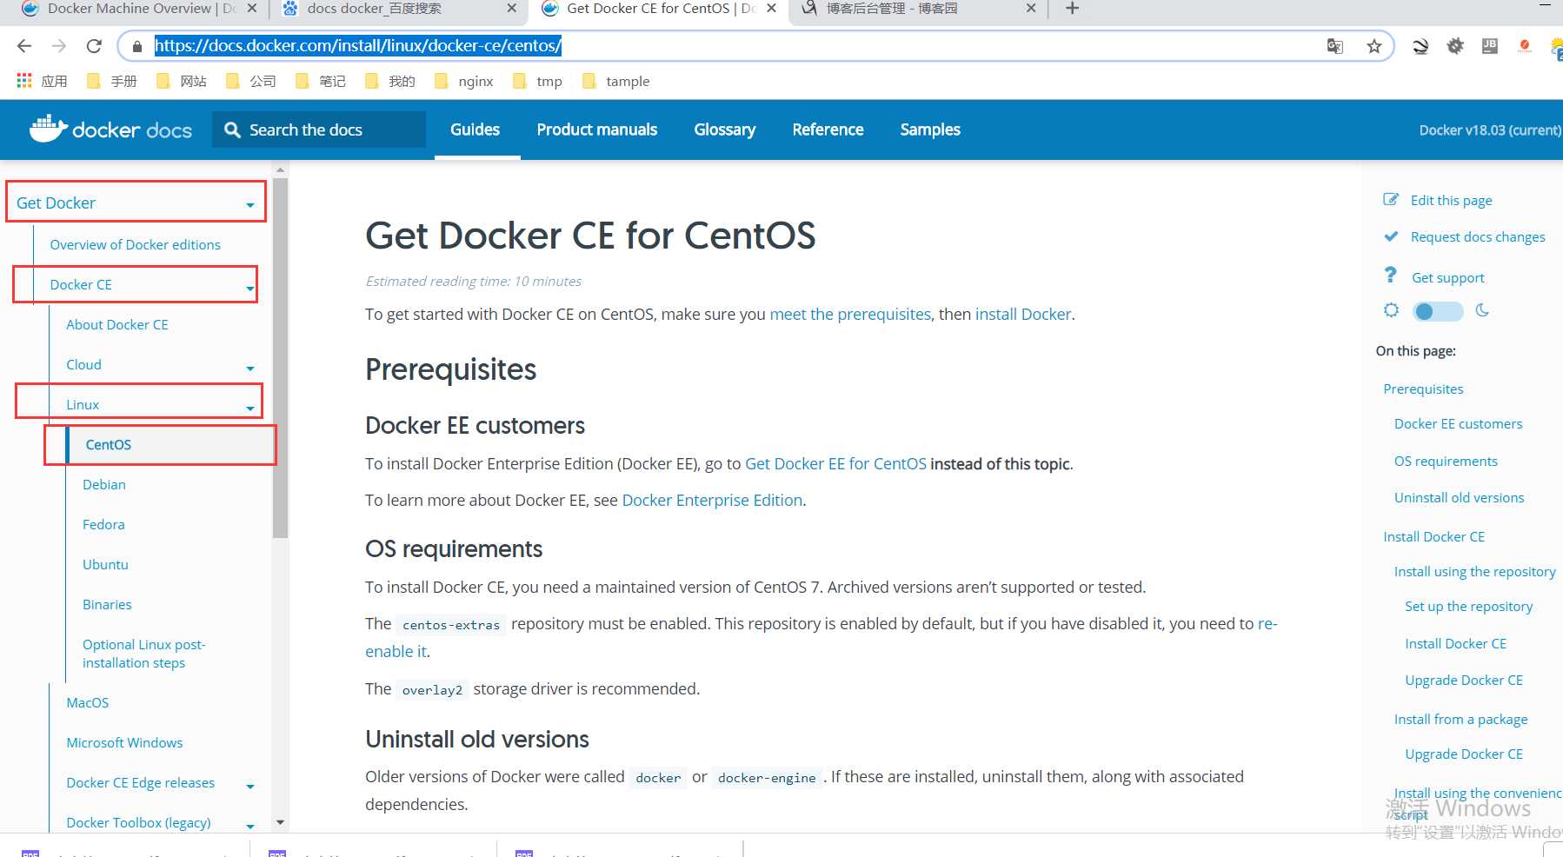The height and width of the screenshot is (857, 1563).
Task: Jump to Uninstall old versions section
Action: pos(1459,497)
